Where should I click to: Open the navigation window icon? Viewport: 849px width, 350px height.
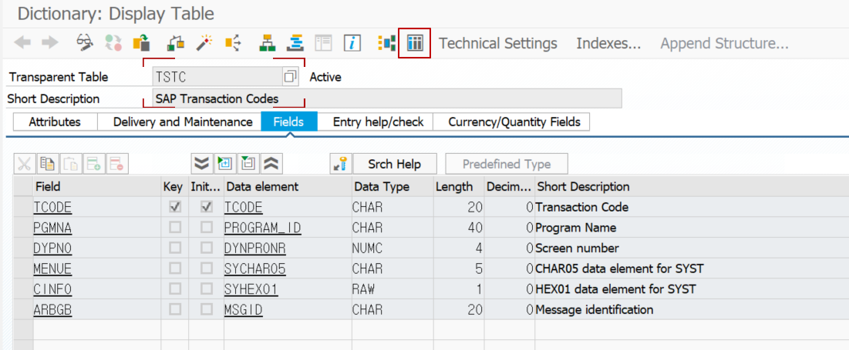(295, 42)
